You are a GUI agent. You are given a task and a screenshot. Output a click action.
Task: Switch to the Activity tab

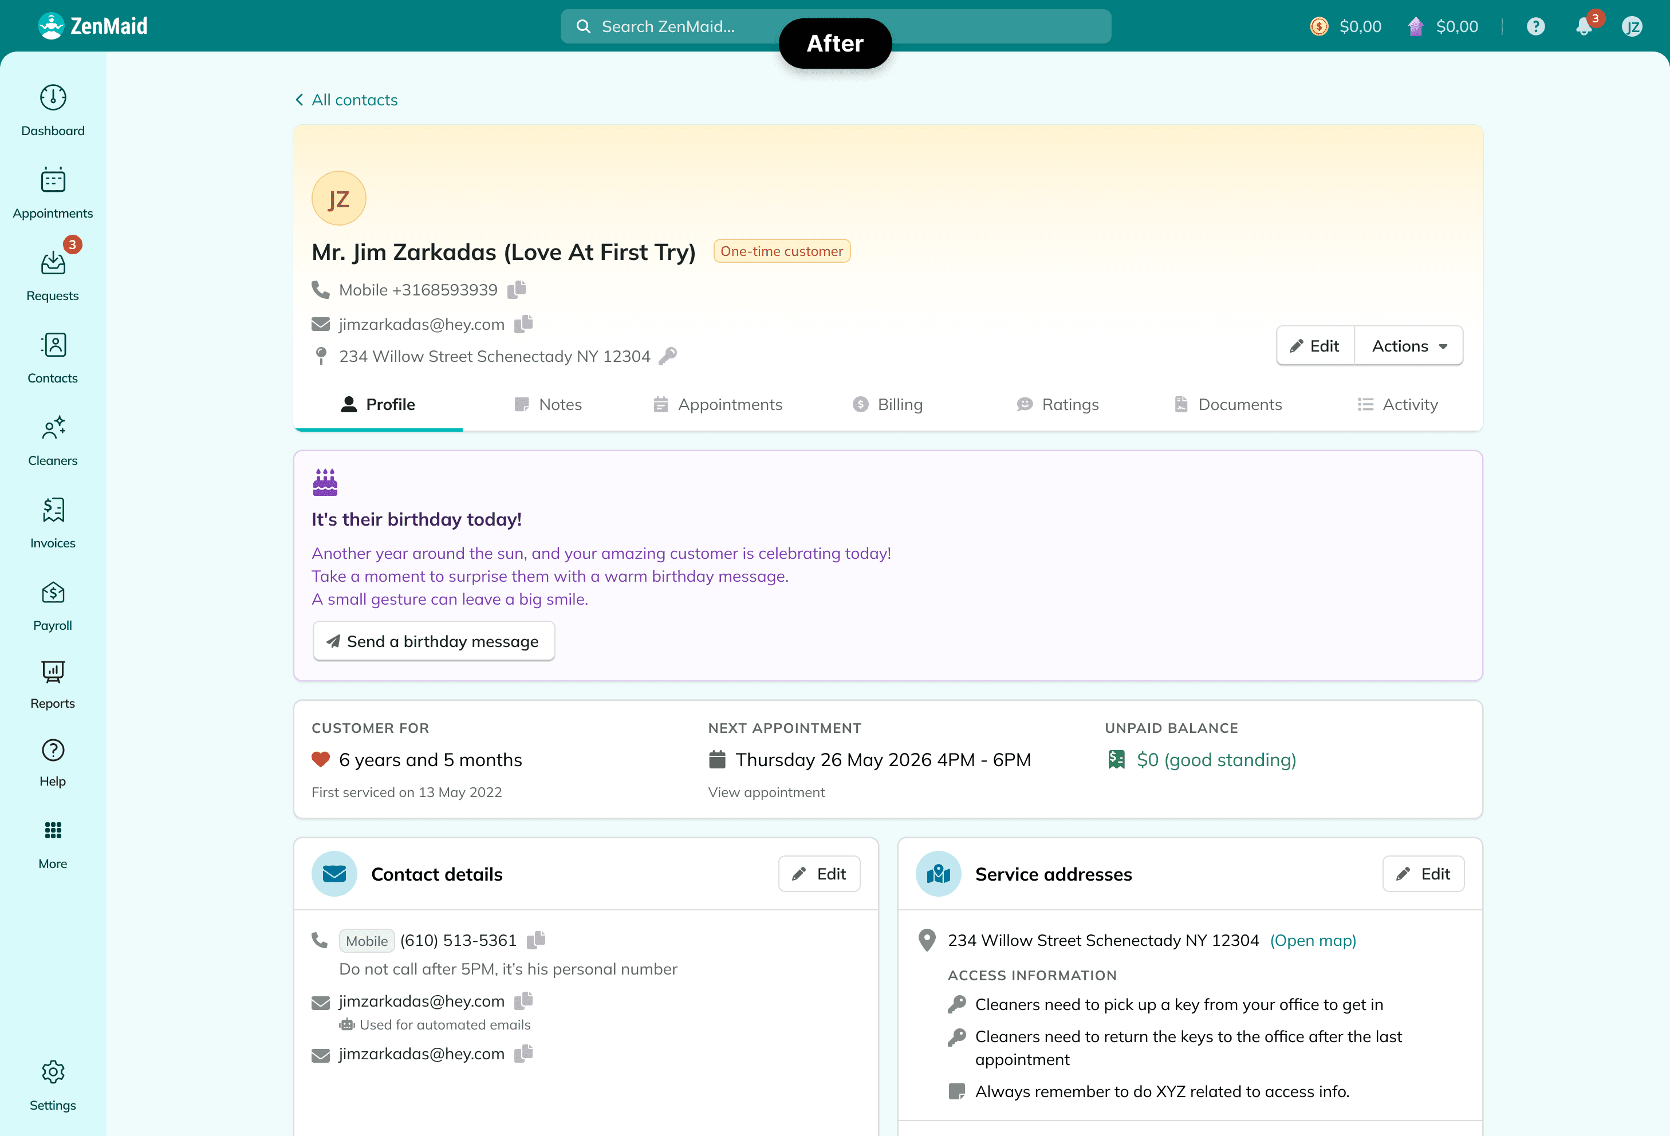(1397, 405)
